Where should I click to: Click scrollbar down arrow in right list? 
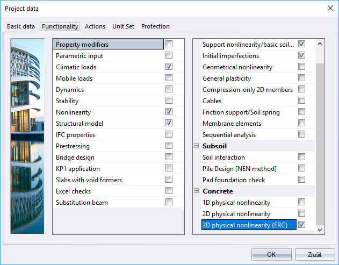coord(320,230)
